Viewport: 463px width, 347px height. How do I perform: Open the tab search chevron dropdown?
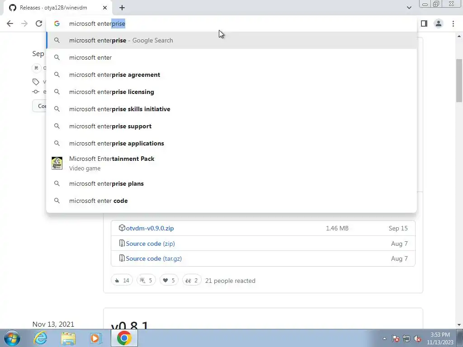click(409, 8)
